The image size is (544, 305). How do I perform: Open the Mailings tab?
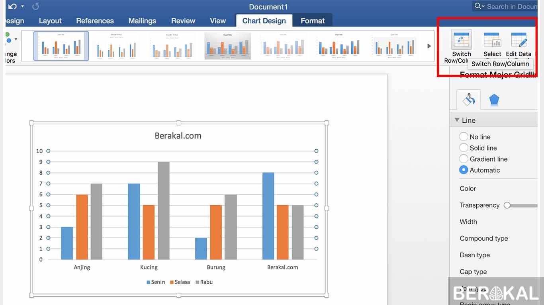click(x=142, y=21)
